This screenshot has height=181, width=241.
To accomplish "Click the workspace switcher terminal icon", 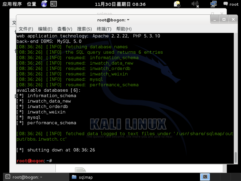I will click(x=205, y=177).
